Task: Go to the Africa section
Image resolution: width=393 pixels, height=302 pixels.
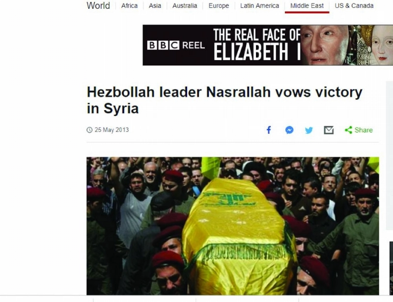Action: 129,5
